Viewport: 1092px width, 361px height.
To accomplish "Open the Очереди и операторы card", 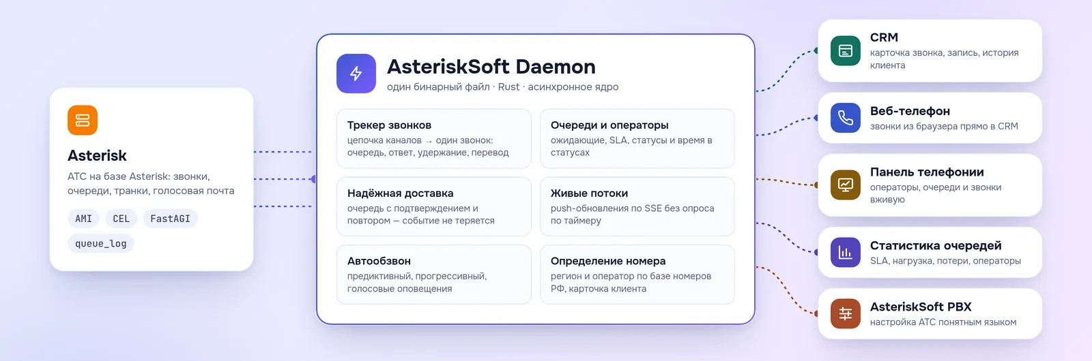I will pyautogui.click(x=637, y=138).
